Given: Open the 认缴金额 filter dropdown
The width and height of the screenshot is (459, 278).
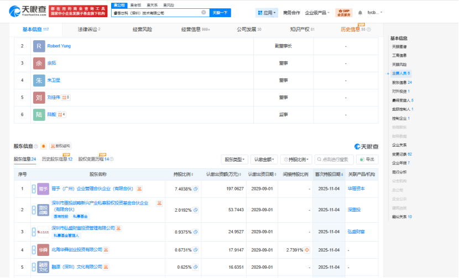Looking at the screenshot, I should coord(264,159).
